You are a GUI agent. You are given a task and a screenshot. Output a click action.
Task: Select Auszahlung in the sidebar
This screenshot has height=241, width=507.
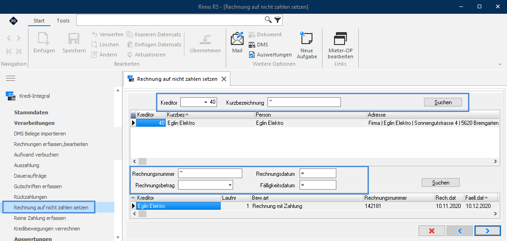[x=27, y=165]
